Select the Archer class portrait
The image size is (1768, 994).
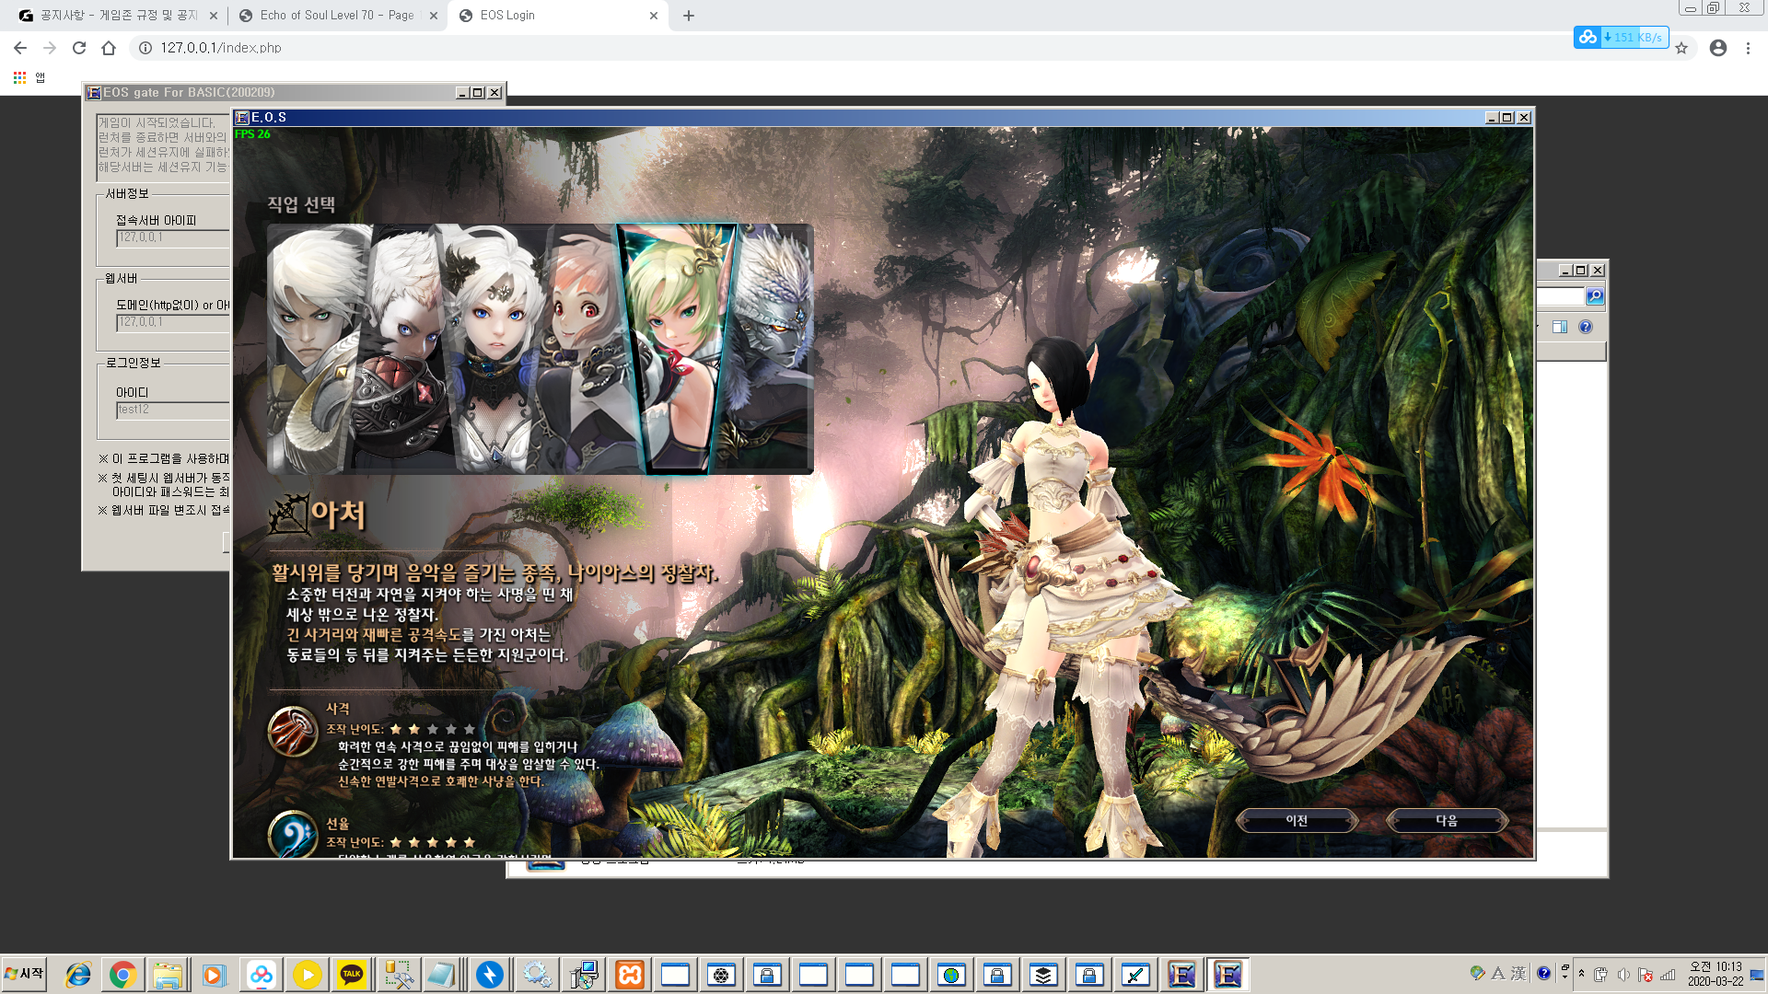coord(679,348)
